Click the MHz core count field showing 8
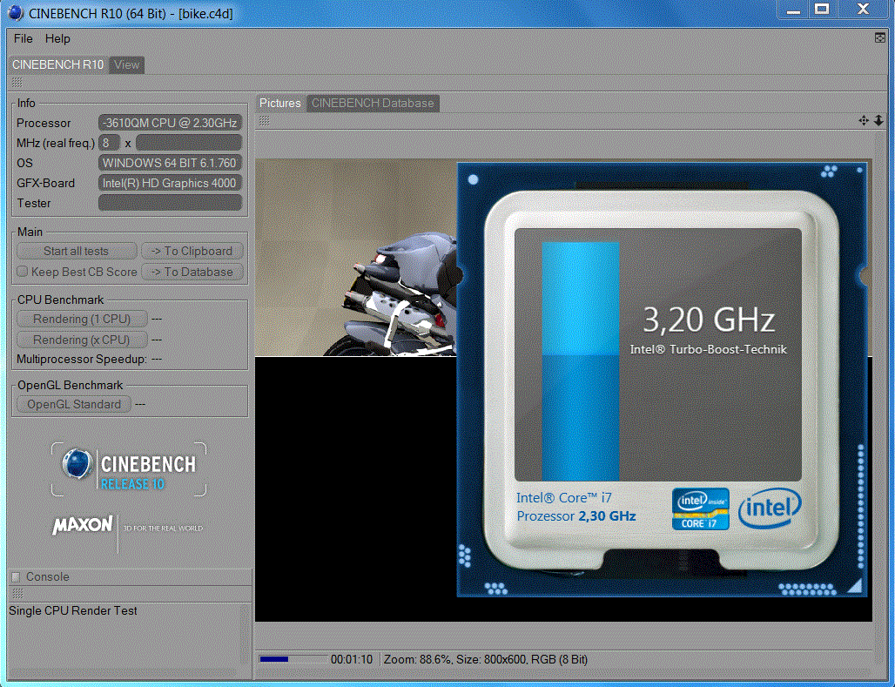This screenshot has width=895, height=687. (109, 143)
